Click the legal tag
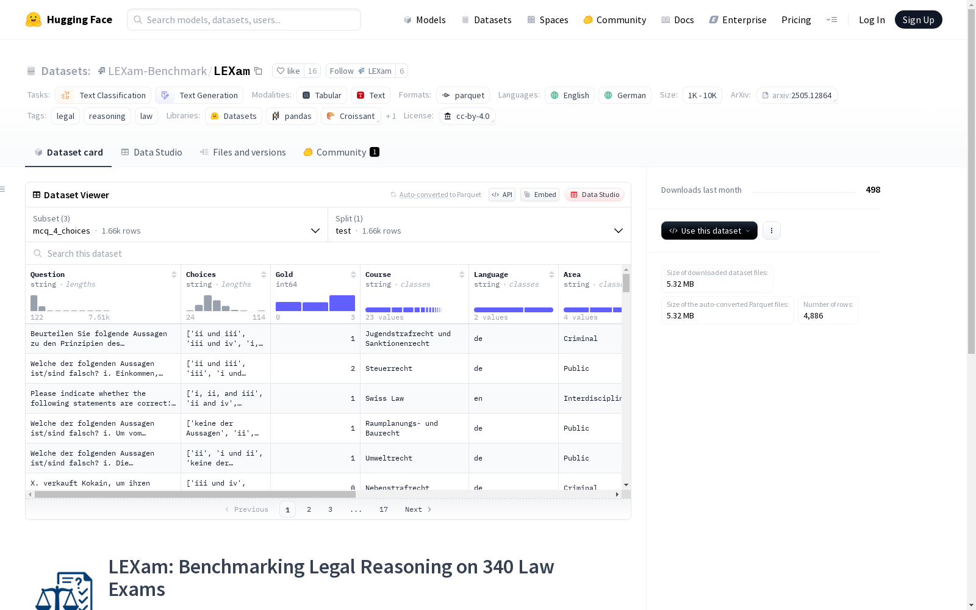 (65, 116)
